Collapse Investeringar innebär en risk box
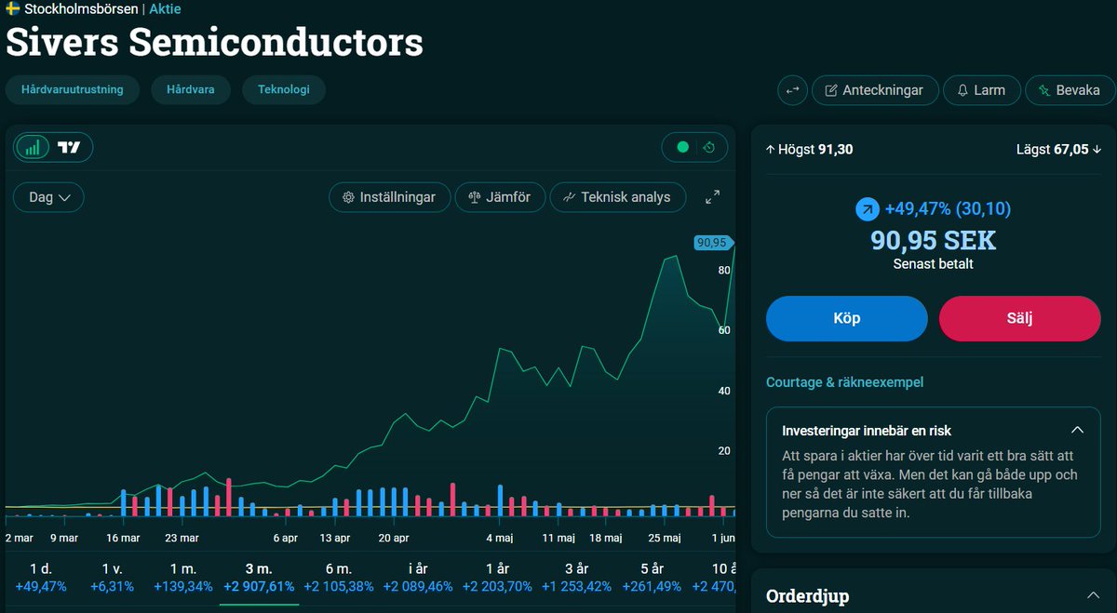The height and width of the screenshot is (613, 1117). [x=1077, y=431]
